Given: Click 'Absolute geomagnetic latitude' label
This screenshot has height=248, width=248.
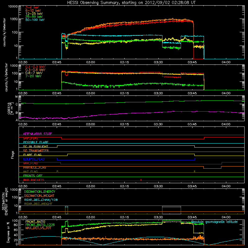Looking at the screenshot, I should tap(214, 222).
